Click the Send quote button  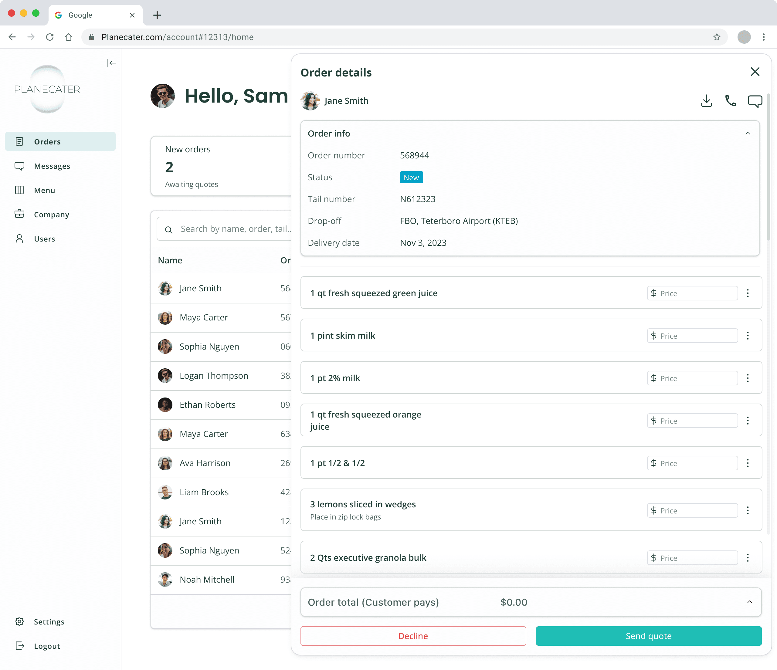(648, 636)
